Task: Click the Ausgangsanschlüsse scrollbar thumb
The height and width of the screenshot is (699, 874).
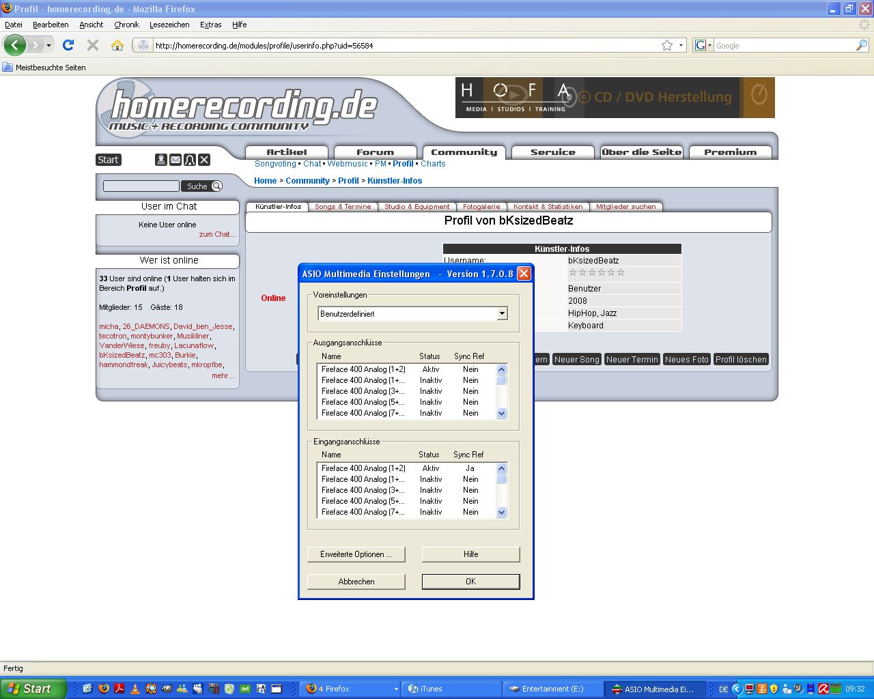Action: tap(502, 380)
